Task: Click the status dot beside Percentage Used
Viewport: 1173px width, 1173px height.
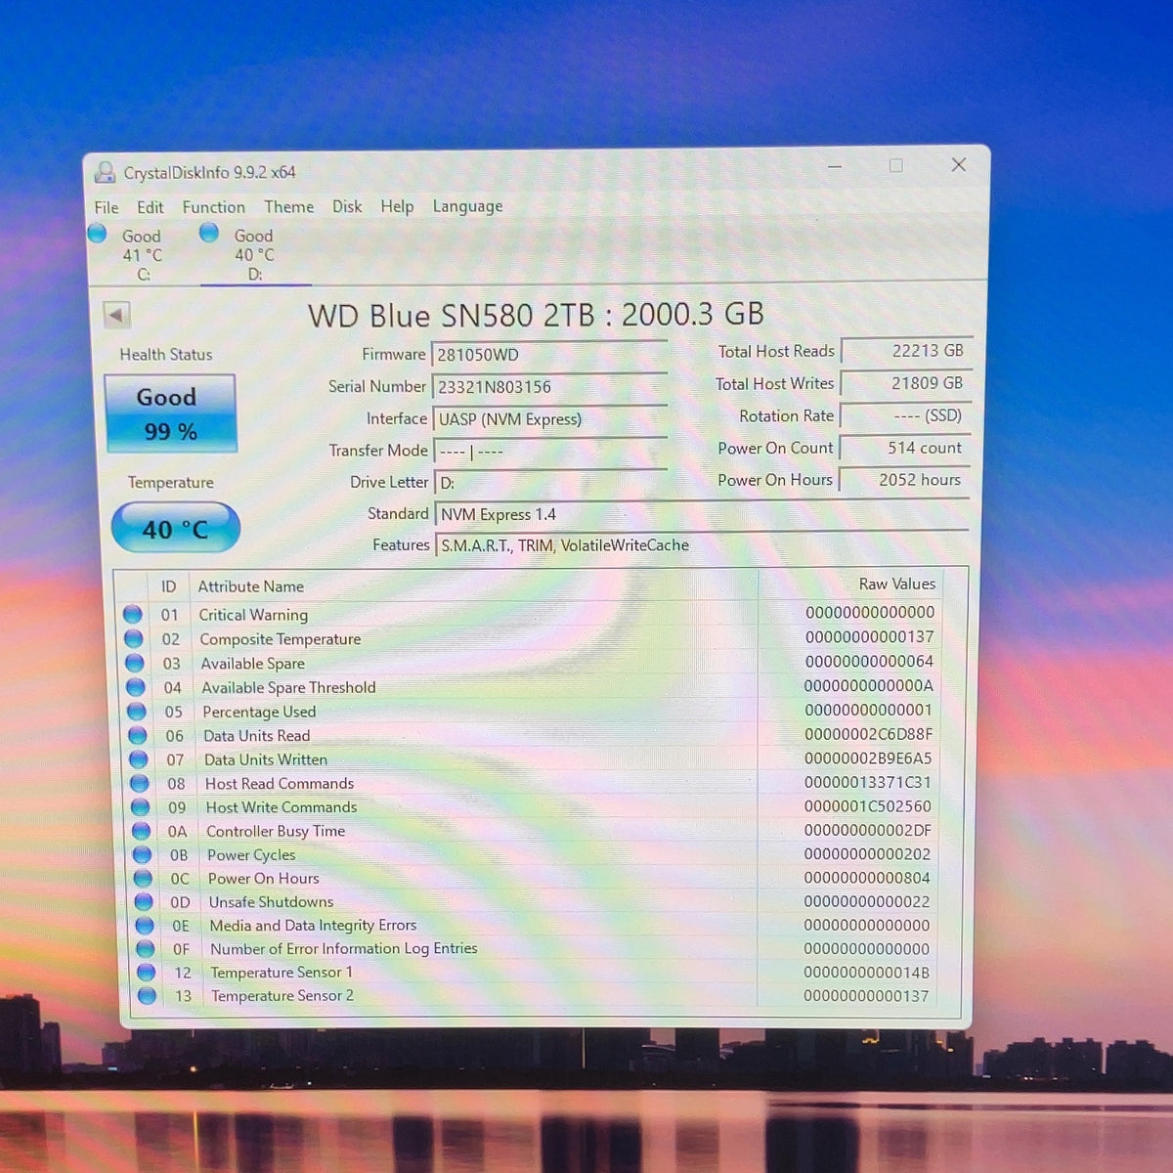Action: click(137, 712)
